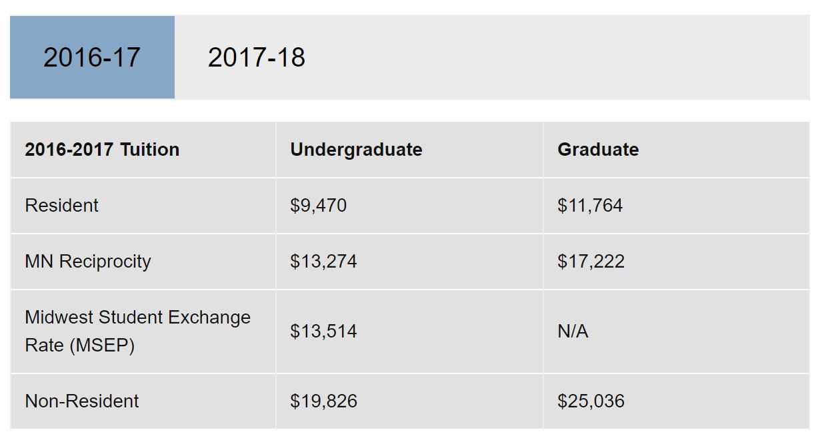This screenshot has width=818, height=442.
Task: Click the $25,036 non-resident graduate value
Action: click(x=591, y=401)
